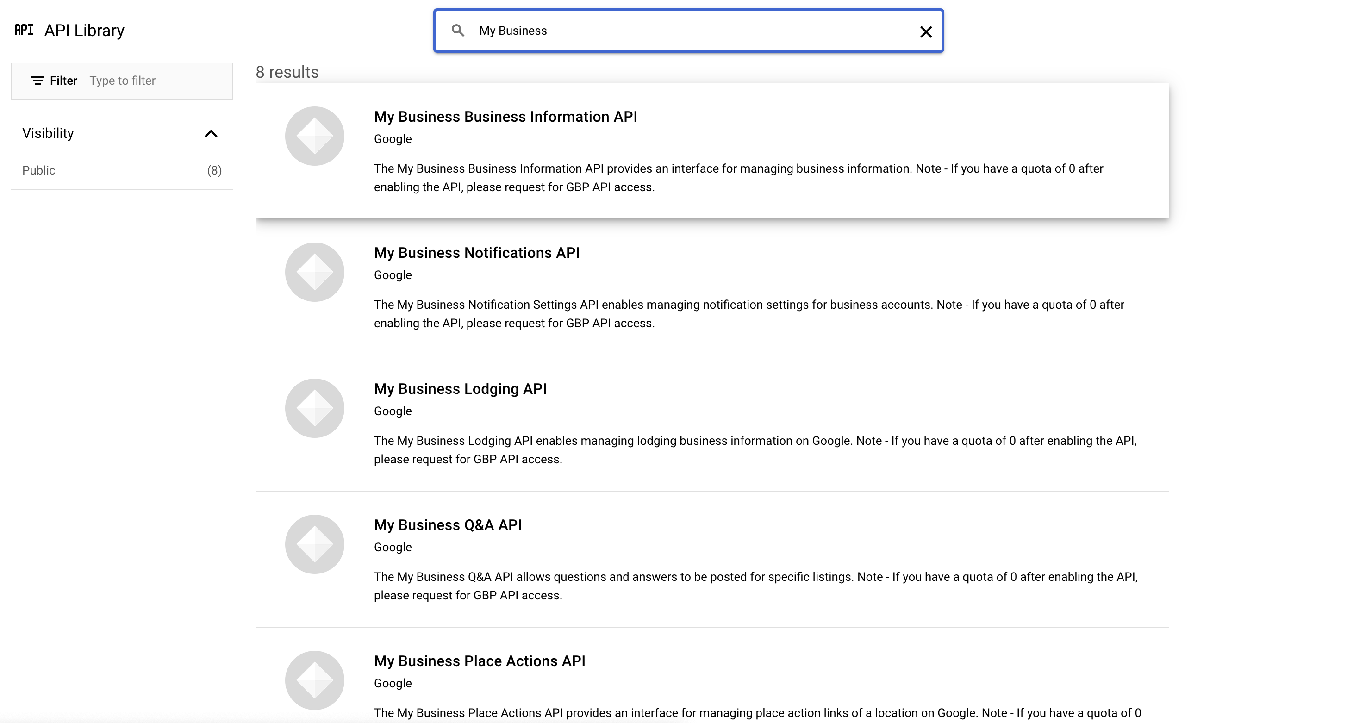Viewport: 1372px width, 723px height.
Task: Open the My Business Place Actions API icon
Action: click(x=314, y=680)
